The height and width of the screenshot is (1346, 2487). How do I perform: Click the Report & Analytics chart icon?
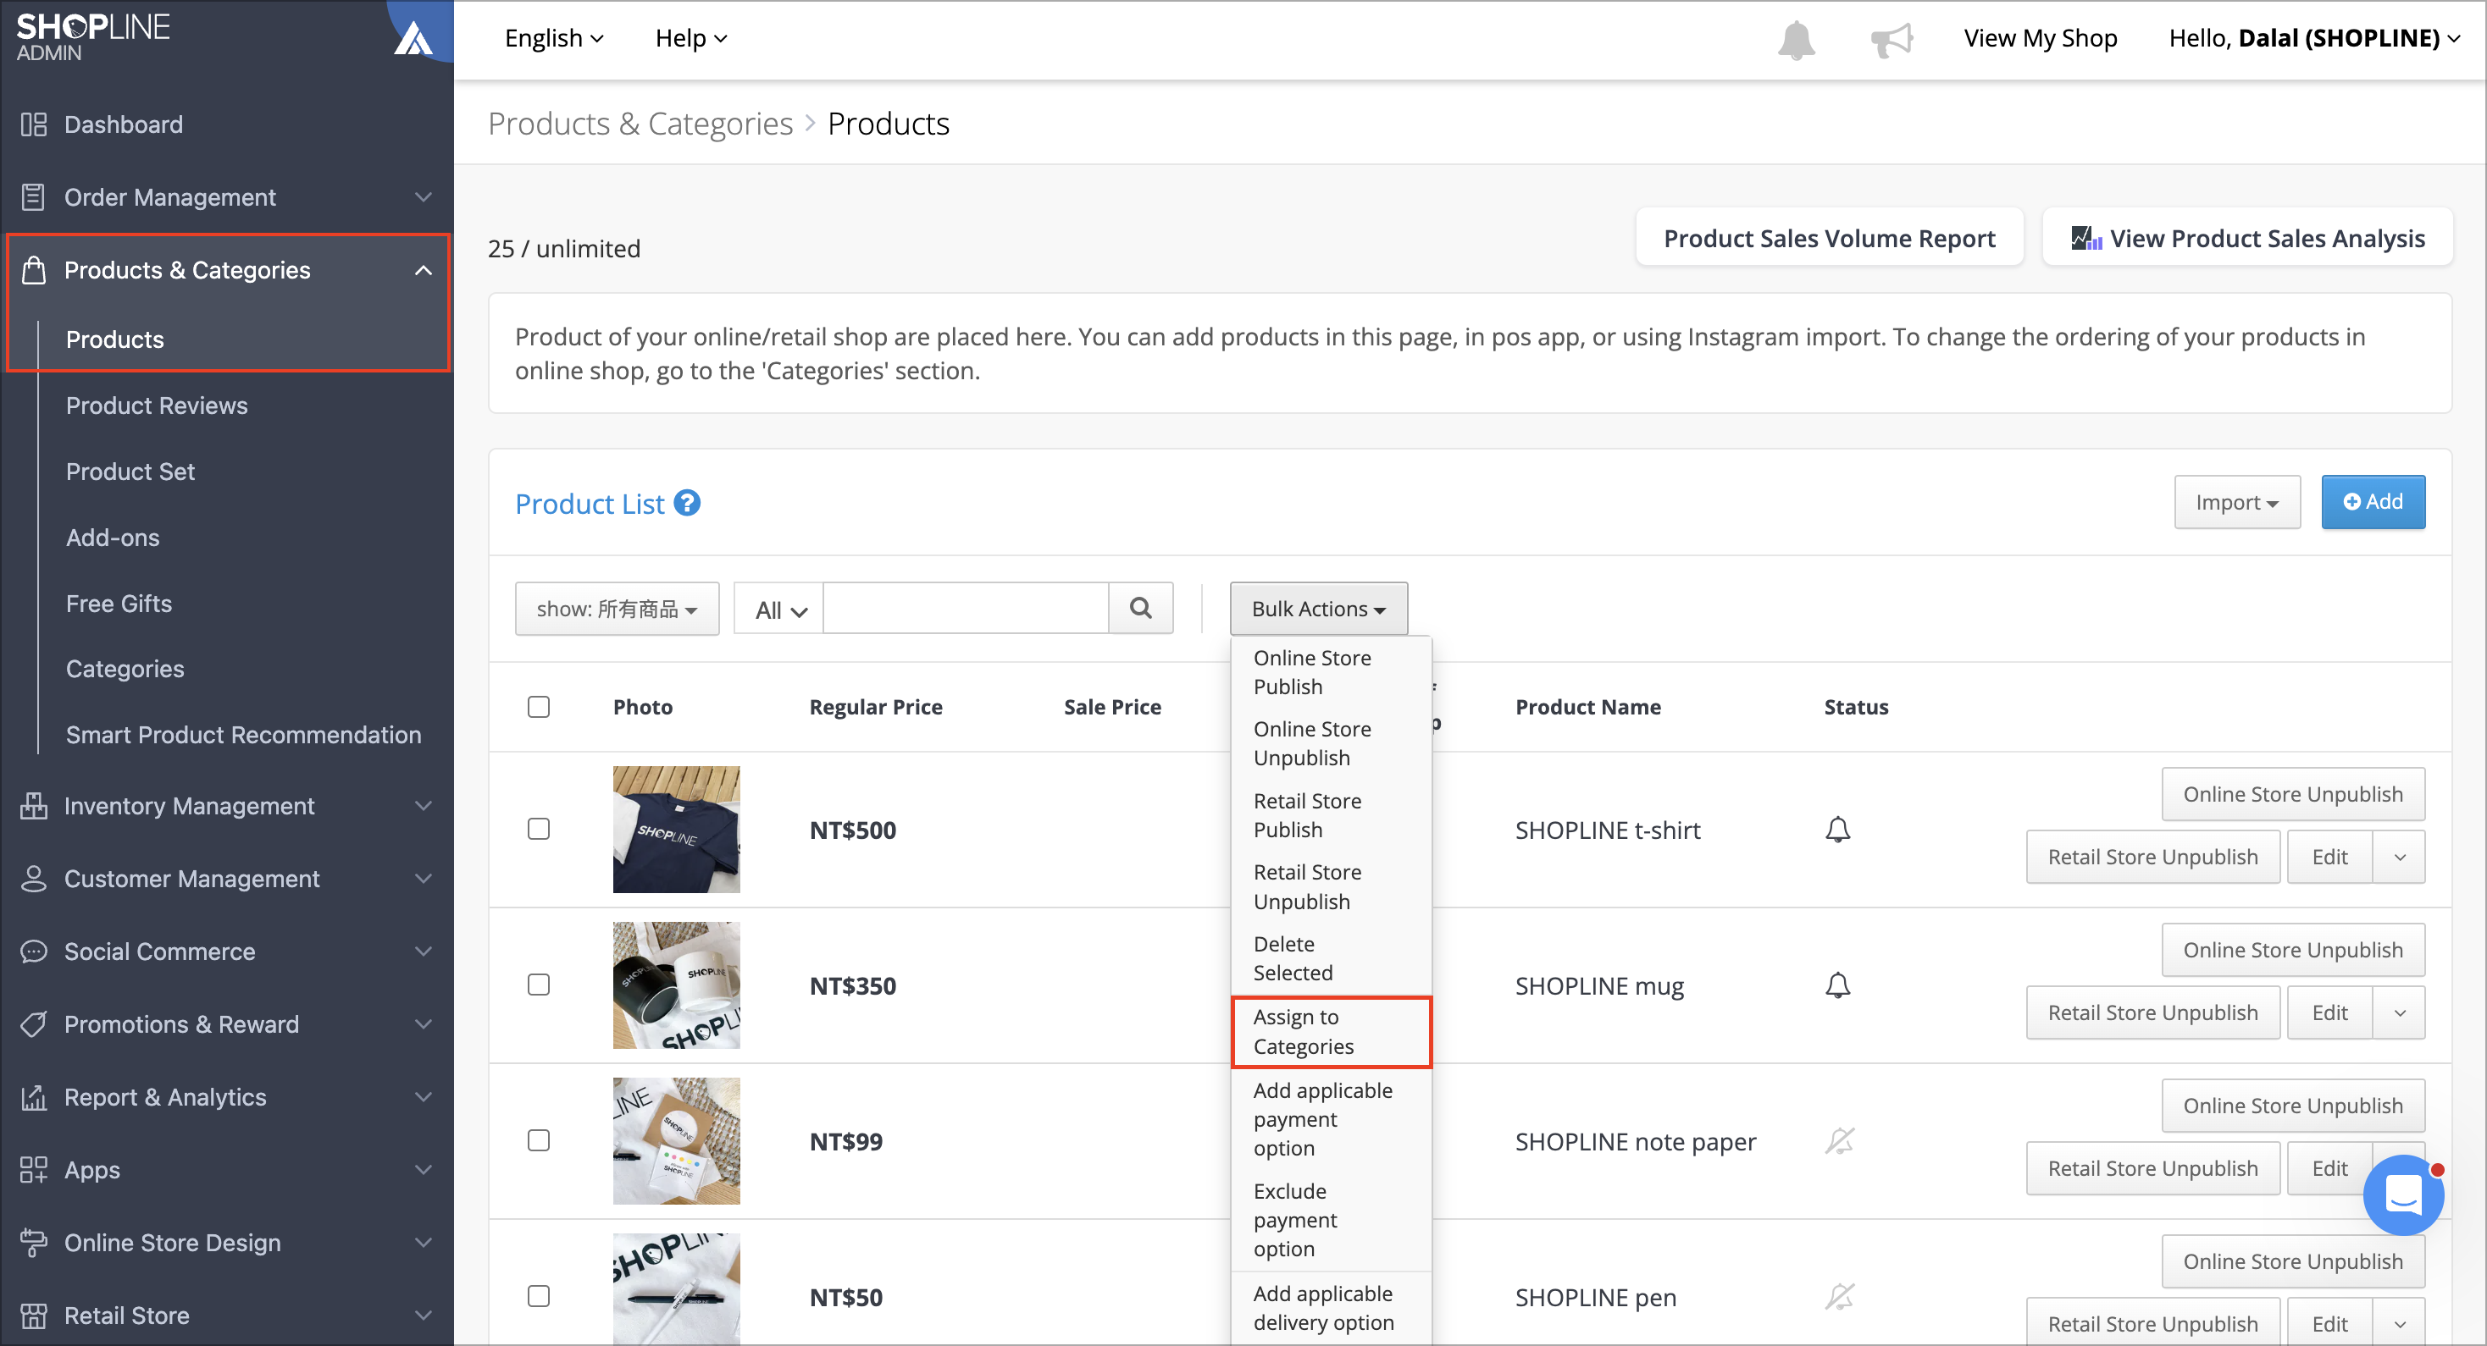pos(34,1097)
